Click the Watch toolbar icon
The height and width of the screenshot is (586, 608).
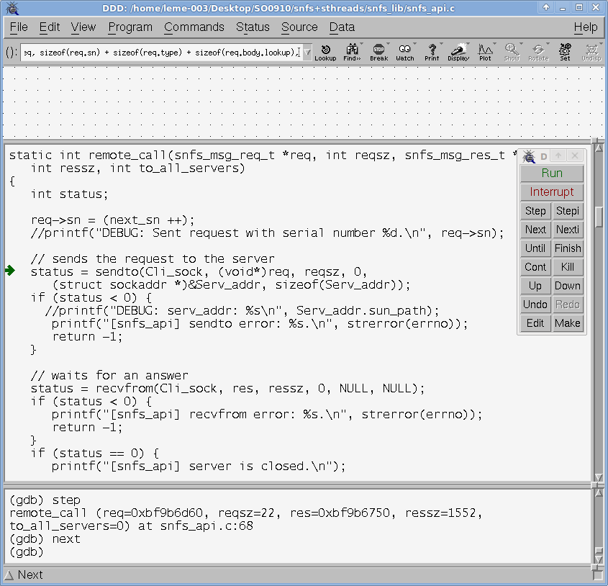click(405, 53)
